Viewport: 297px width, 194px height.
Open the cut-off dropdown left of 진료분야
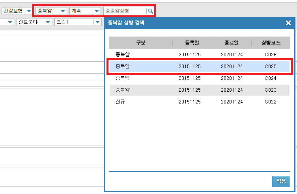(10, 22)
